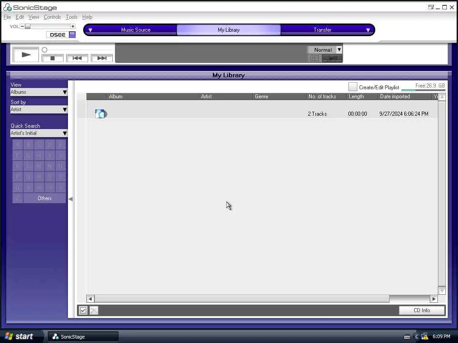Open the Edit menu
458x343 pixels.
pyautogui.click(x=20, y=17)
